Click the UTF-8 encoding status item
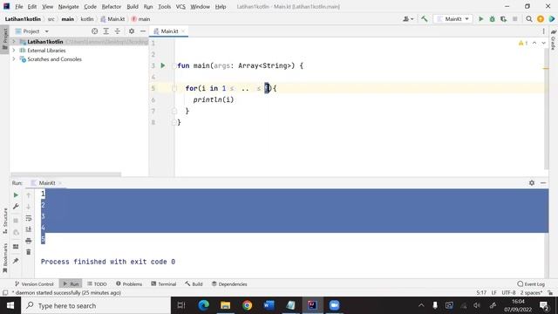The height and width of the screenshot is (314, 558). [508, 293]
